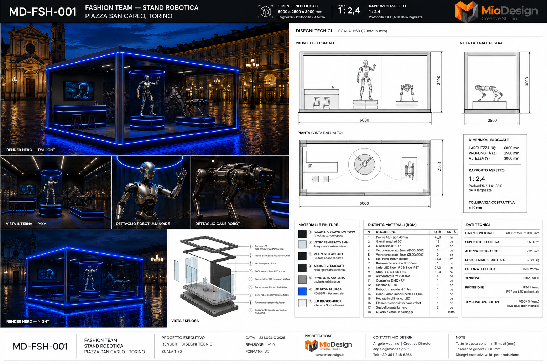This screenshot has height=364, width=547.
Task: Click the Vetro Temperato 8mm light swatch
Action: [x=302, y=244]
